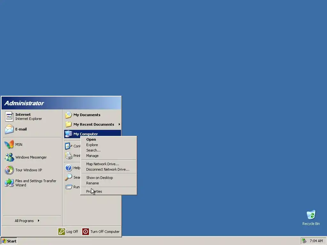Image resolution: width=327 pixels, height=245 pixels.
Task: Click the My Documents folder icon
Action: pyautogui.click(x=68, y=115)
